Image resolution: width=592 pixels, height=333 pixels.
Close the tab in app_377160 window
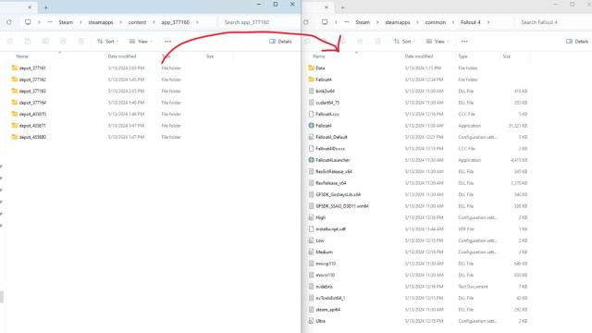30,7
